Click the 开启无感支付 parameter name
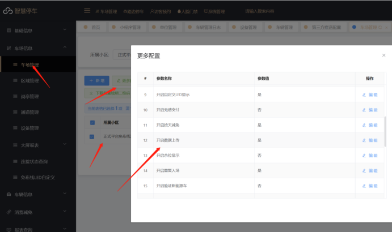This screenshot has height=232, width=392. pos(168,110)
